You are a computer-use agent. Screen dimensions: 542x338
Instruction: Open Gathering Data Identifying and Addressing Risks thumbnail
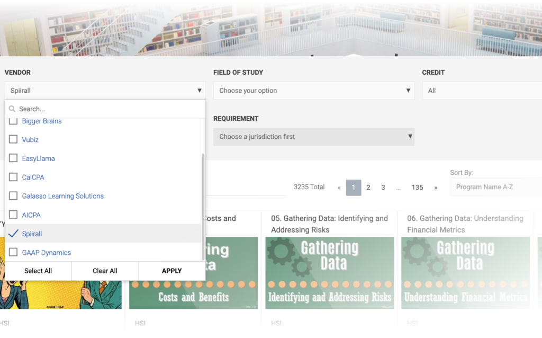(x=329, y=272)
